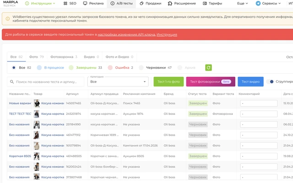Open the Расширение menu item
The image size is (293, 183).
coord(182,3)
